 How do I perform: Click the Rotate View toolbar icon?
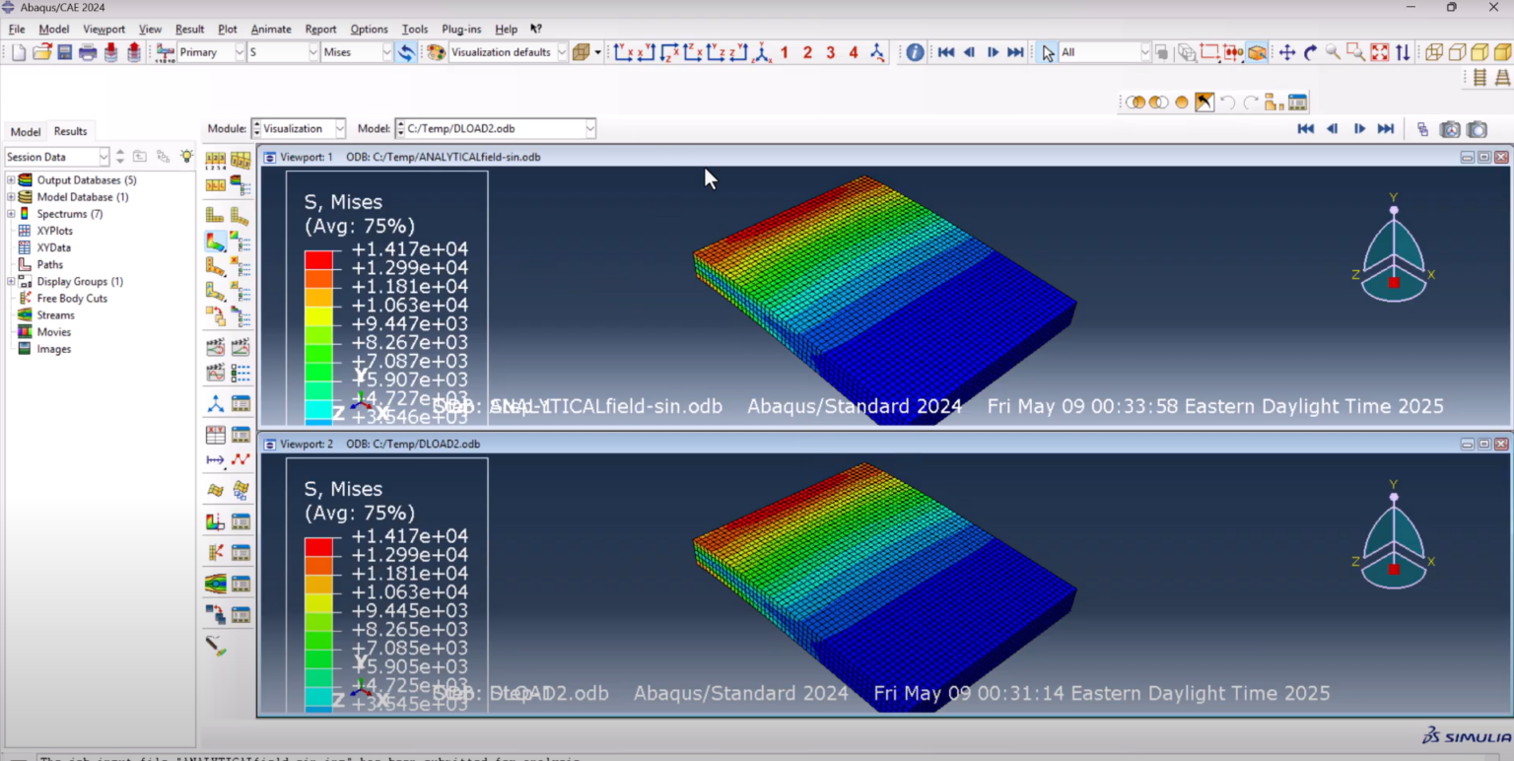[x=1310, y=52]
